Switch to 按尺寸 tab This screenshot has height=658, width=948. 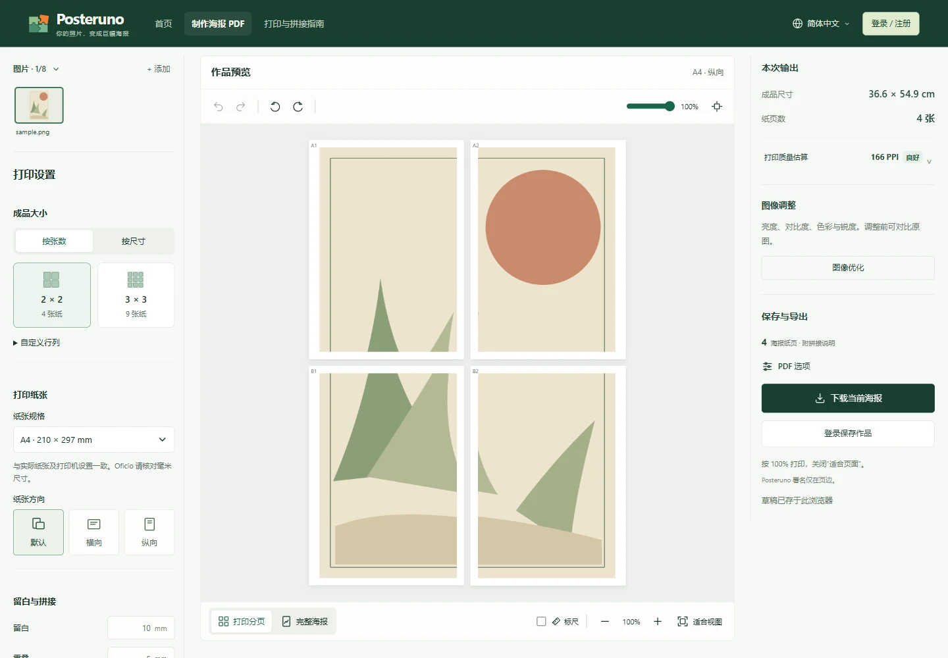click(x=133, y=241)
